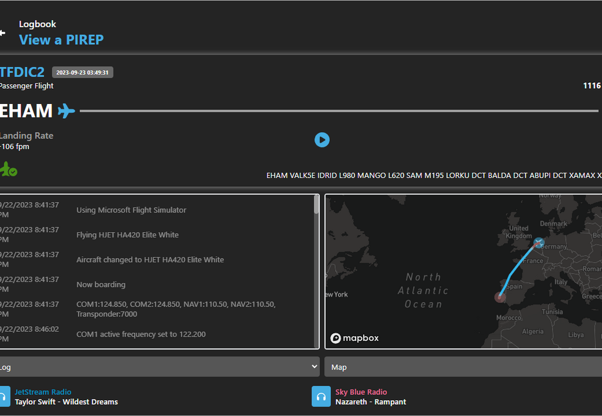The image size is (602, 416).
Task: Click the JetStream Radio headphones icon
Action: coord(4,397)
